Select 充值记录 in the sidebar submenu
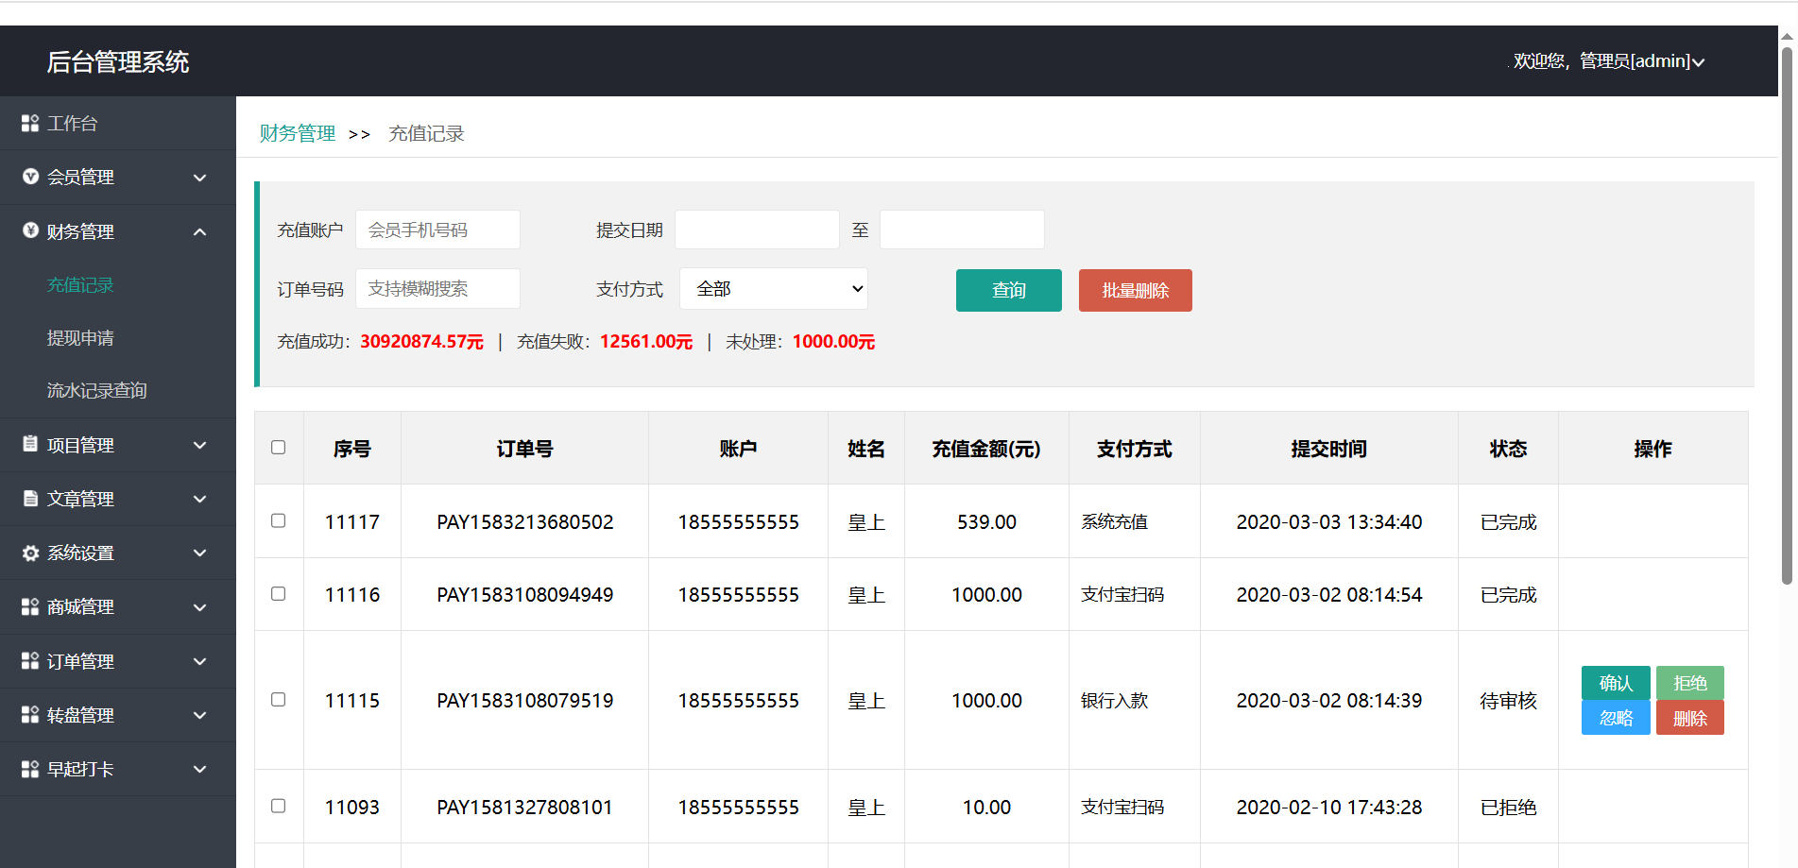Screen dimensions: 1798x868 [80, 285]
